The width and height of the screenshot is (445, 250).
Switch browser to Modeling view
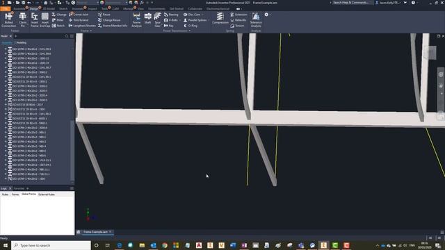(x=22, y=42)
